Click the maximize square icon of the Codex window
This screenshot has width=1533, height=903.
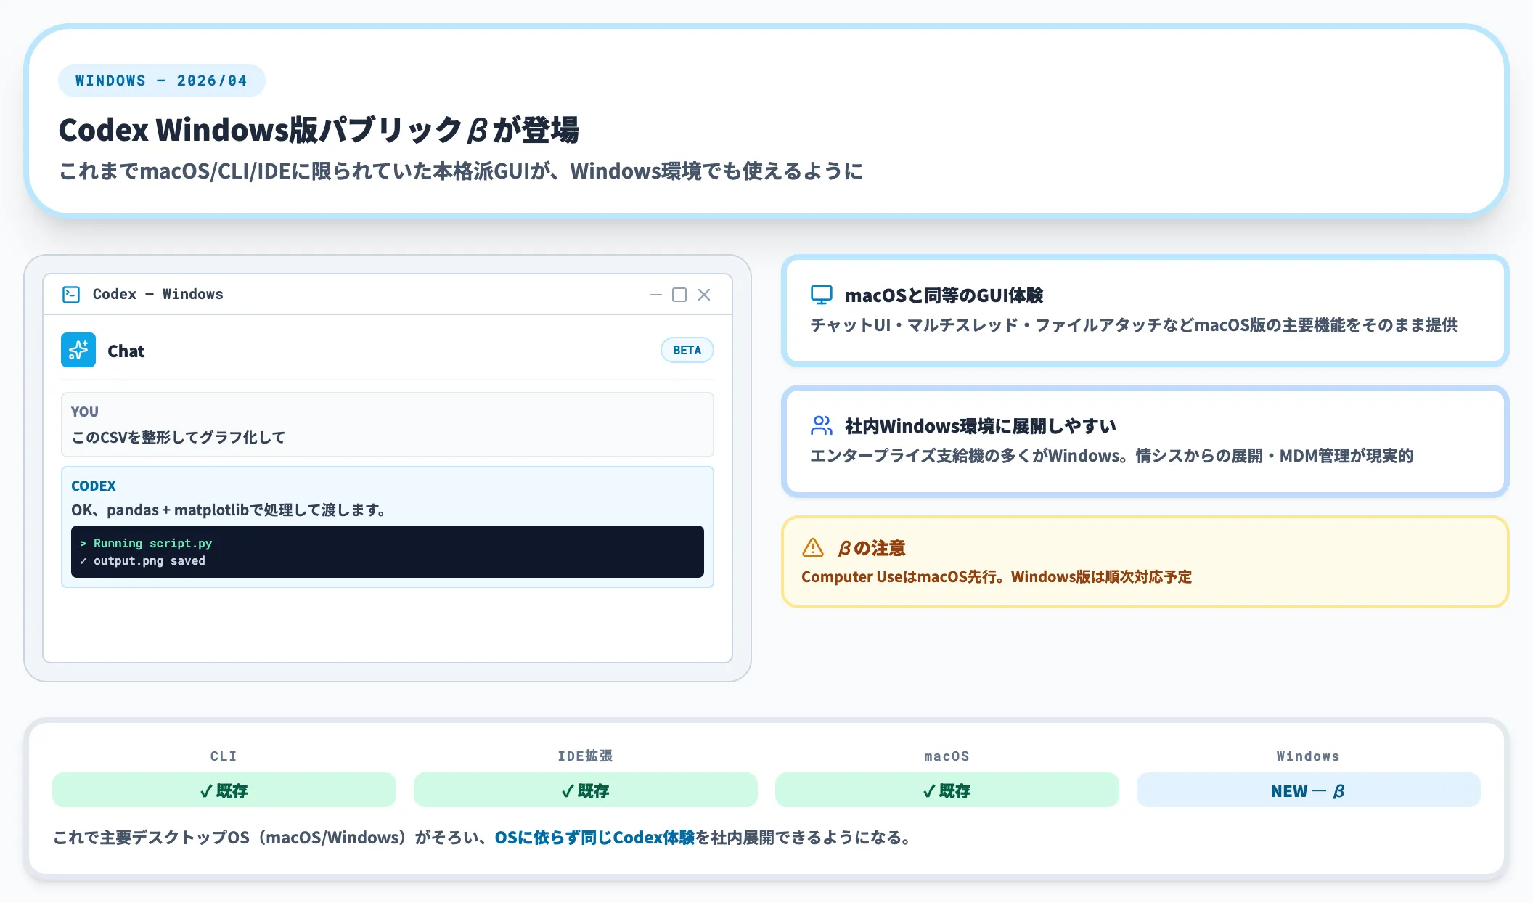679,295
